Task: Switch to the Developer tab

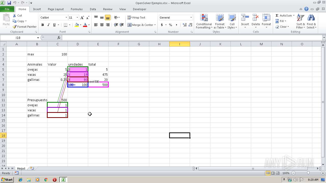Action: [x=140, y=9]
